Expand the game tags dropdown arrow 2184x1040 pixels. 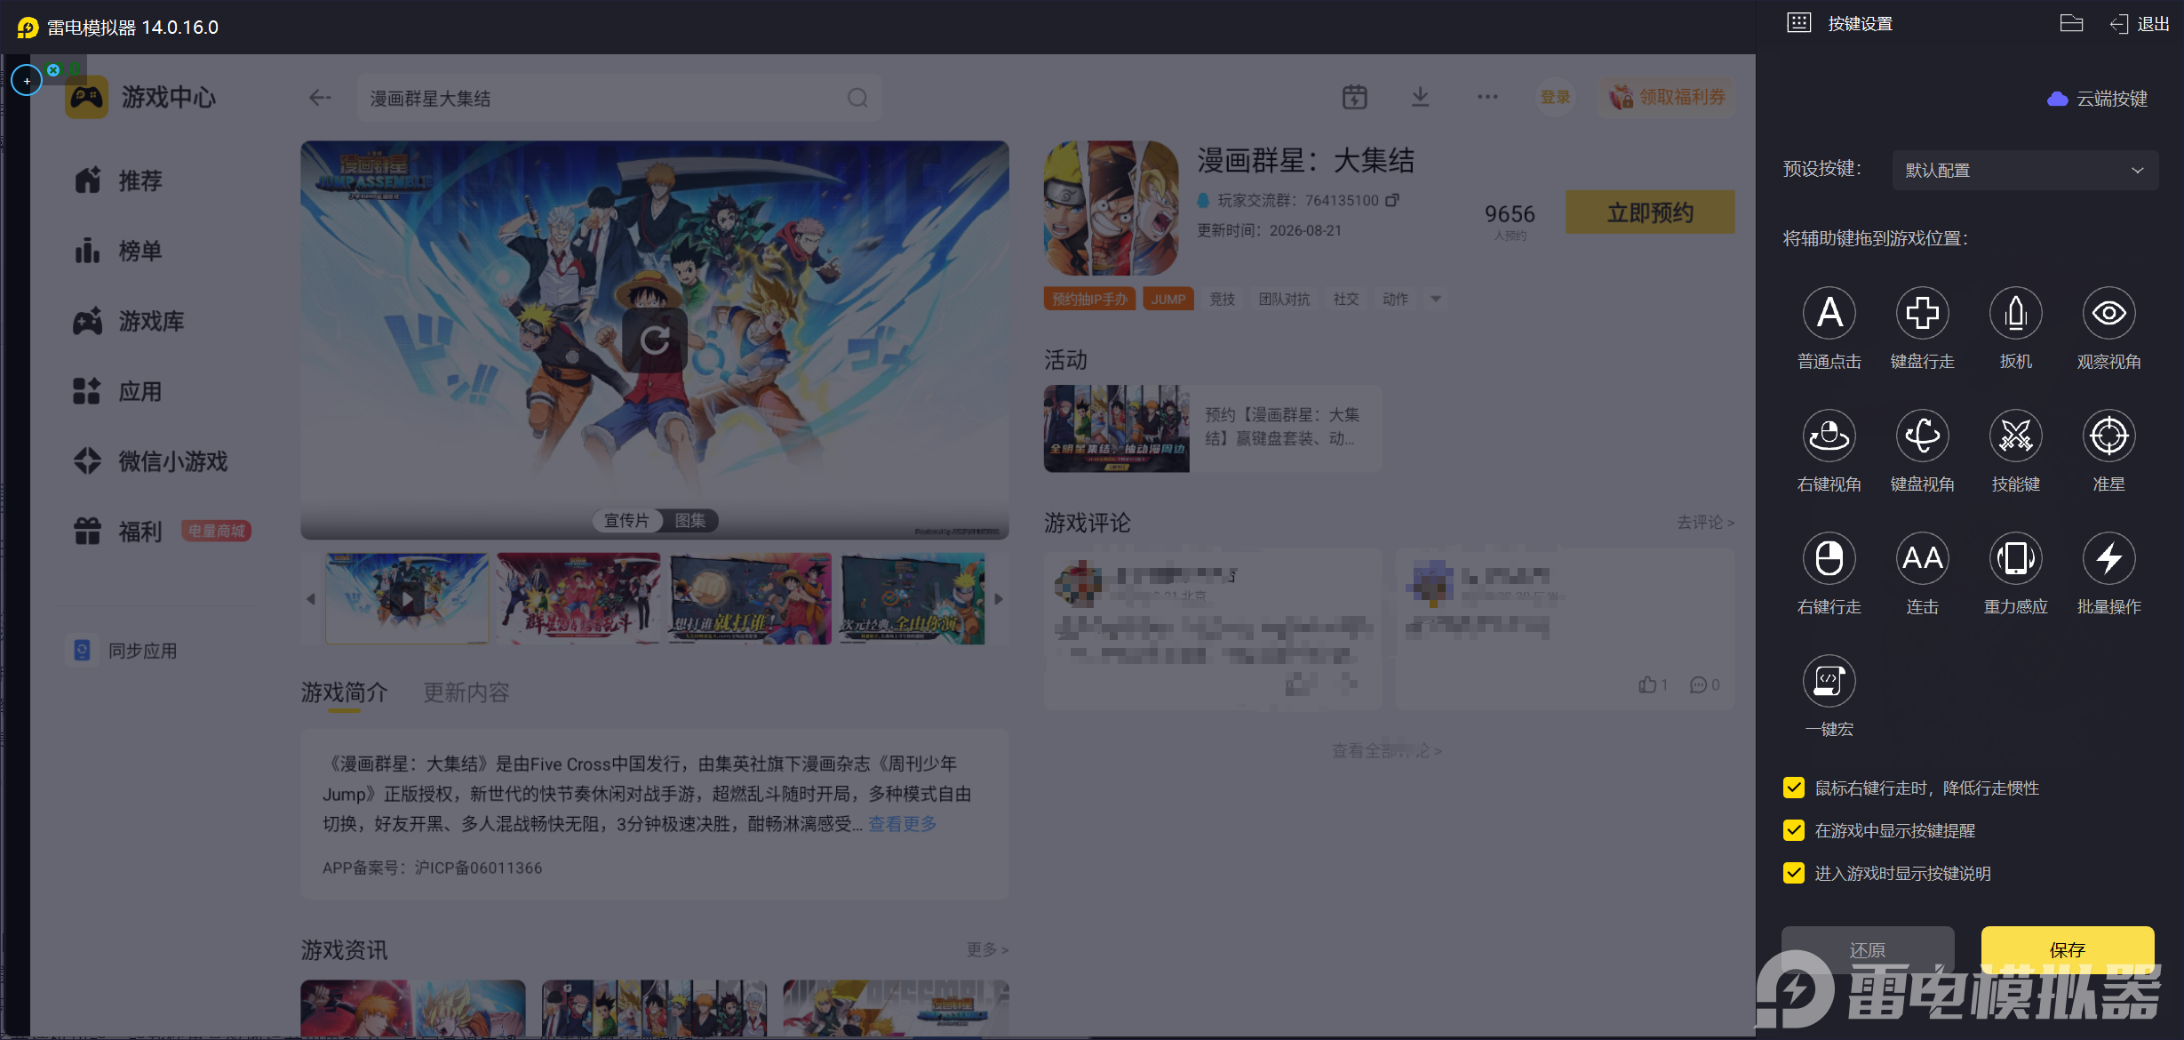click(x=1436, y=300)
